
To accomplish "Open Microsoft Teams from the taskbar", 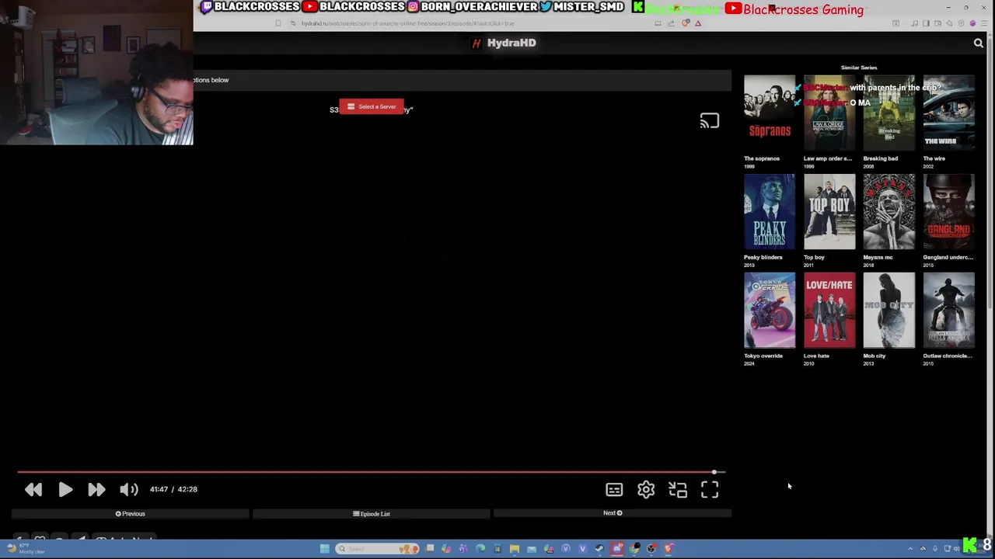I will pos(463,549).
